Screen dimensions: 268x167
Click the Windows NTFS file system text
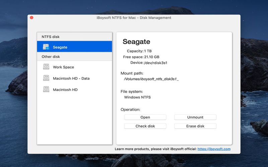137,97
